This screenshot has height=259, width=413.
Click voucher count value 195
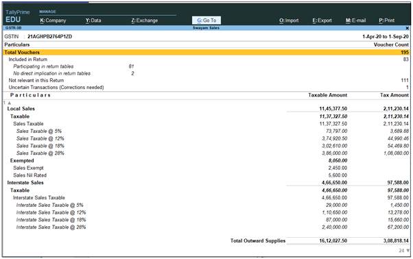[x=405, y=52]
